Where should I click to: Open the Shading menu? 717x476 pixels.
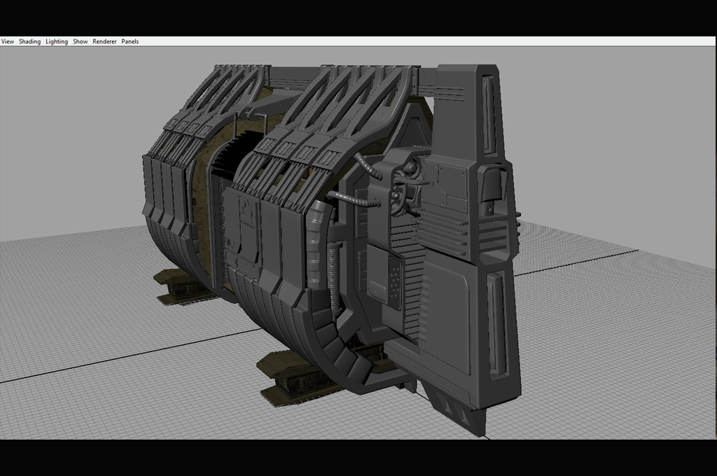coord(29,41)
